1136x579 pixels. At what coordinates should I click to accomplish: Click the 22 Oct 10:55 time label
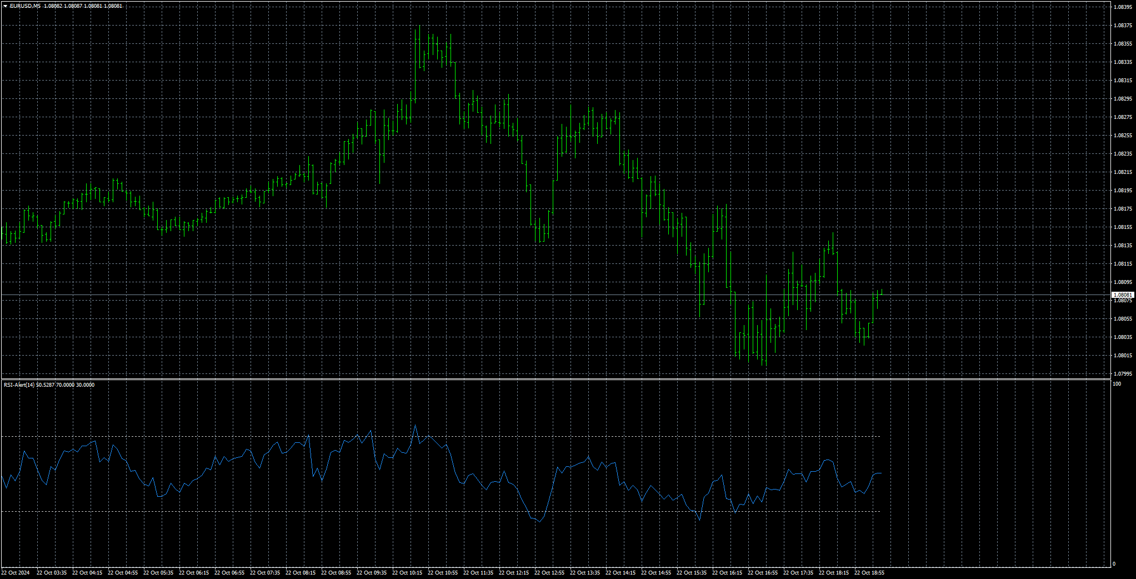443,573
